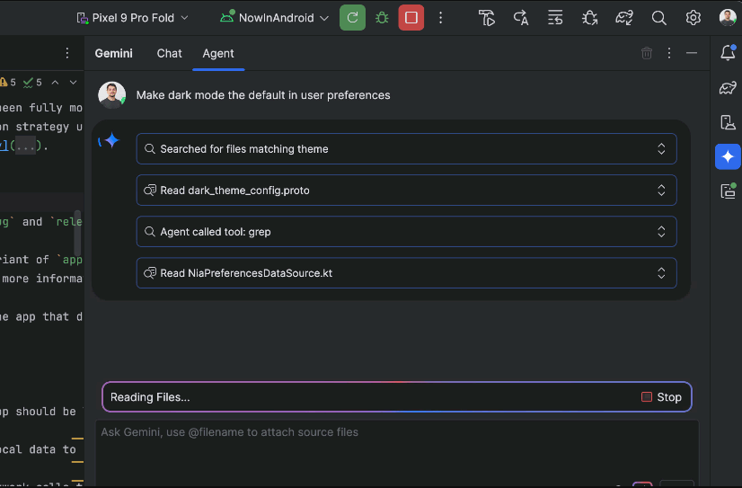Click the user profile avatar in the top toolbar
Screen dimensions: 742x488
pyautogui.click(x=728, y=18)
